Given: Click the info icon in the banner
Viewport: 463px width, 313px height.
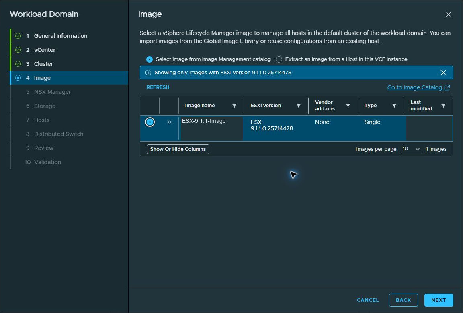Looking at the screenshot, I should (148, 73).
